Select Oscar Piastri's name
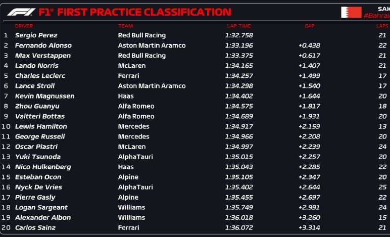Viewport: 390px width, 237px height. tap(36, 147)
